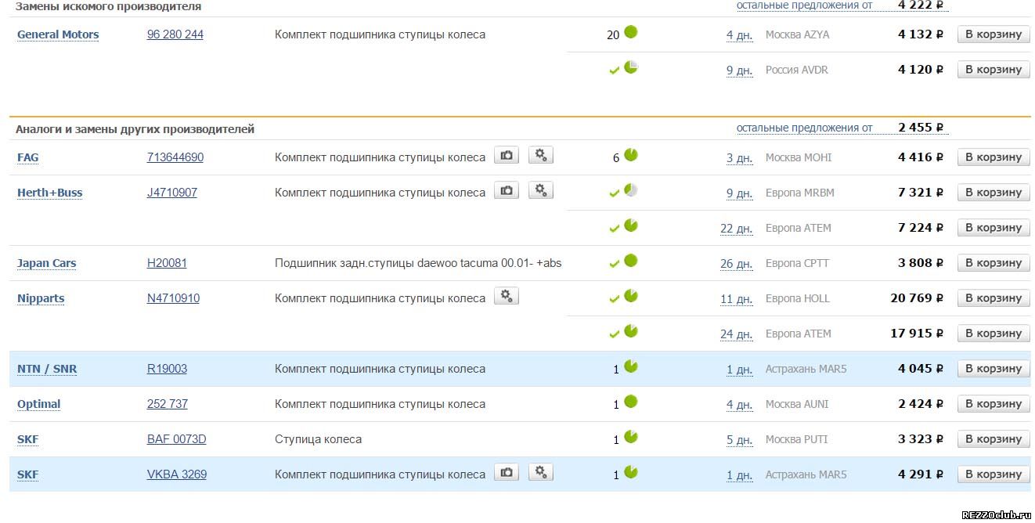Screen dimensions: 1035x523
Task: Click the green pie icon in the NTN / SNR row
Action: (x=631, y=366)
